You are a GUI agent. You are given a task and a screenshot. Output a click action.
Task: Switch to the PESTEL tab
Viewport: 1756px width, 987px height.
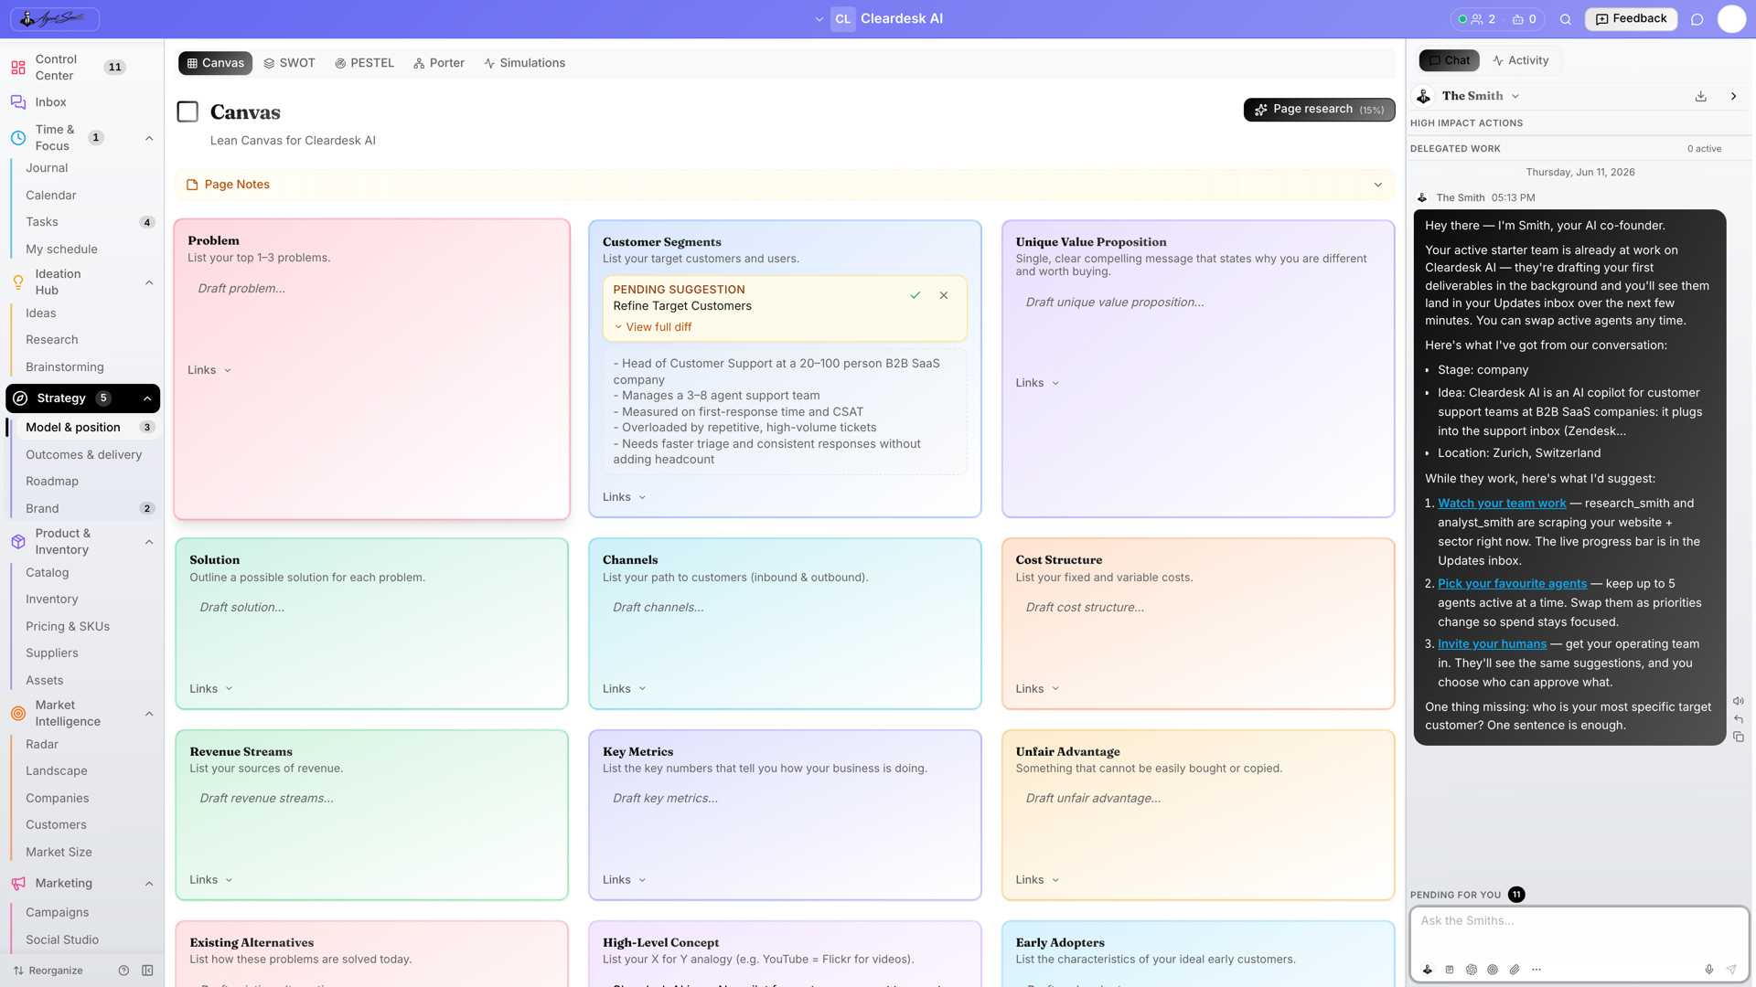pos(364,63)
